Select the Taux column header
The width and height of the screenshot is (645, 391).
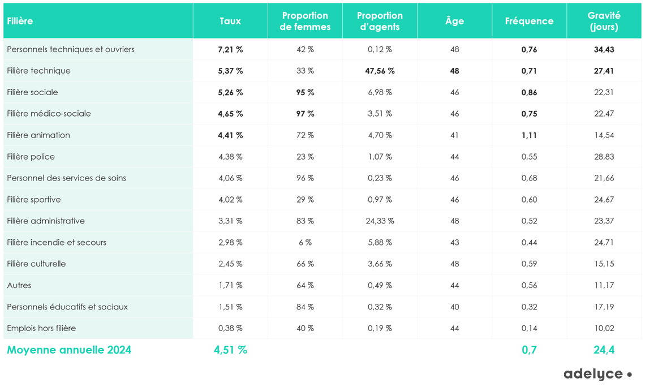230,21
